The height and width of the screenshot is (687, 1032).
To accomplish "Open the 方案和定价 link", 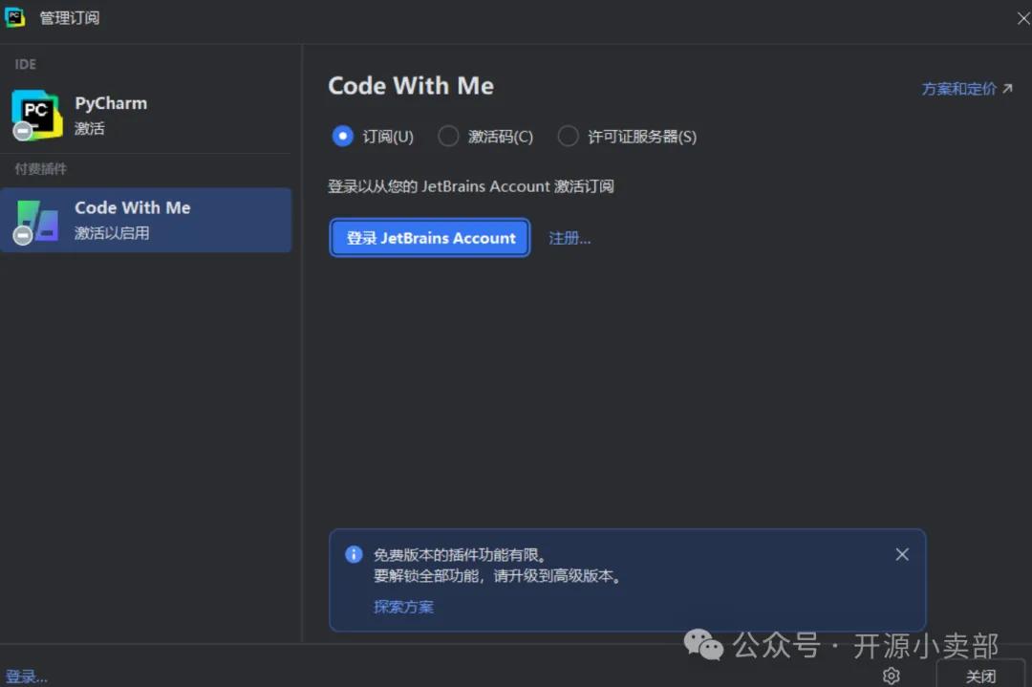I will tap(967, 89).
